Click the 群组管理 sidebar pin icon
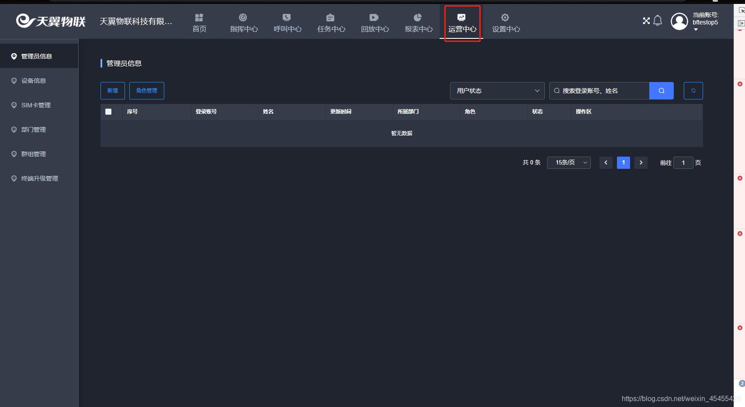 pyautogui.click(x=14, y=154)
